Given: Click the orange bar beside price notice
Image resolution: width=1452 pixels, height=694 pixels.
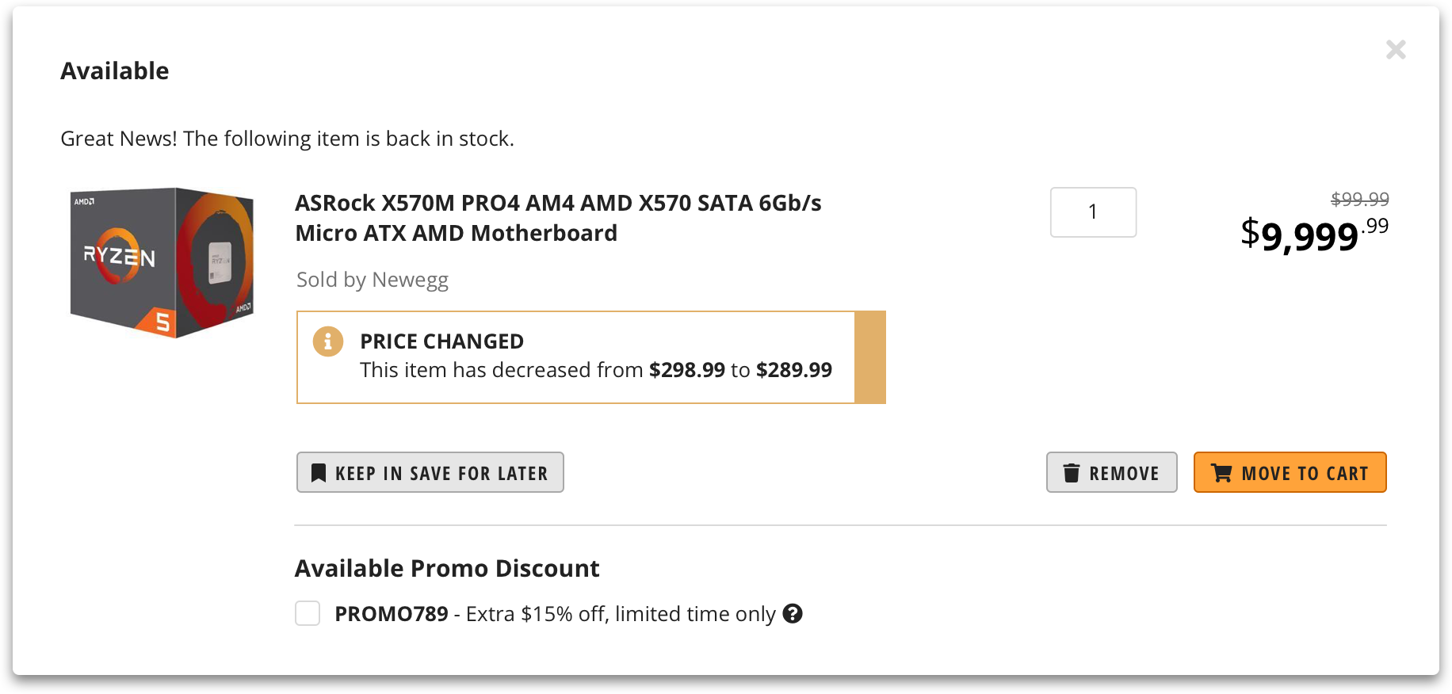Looking at the screenshot, I should (870, 357).
